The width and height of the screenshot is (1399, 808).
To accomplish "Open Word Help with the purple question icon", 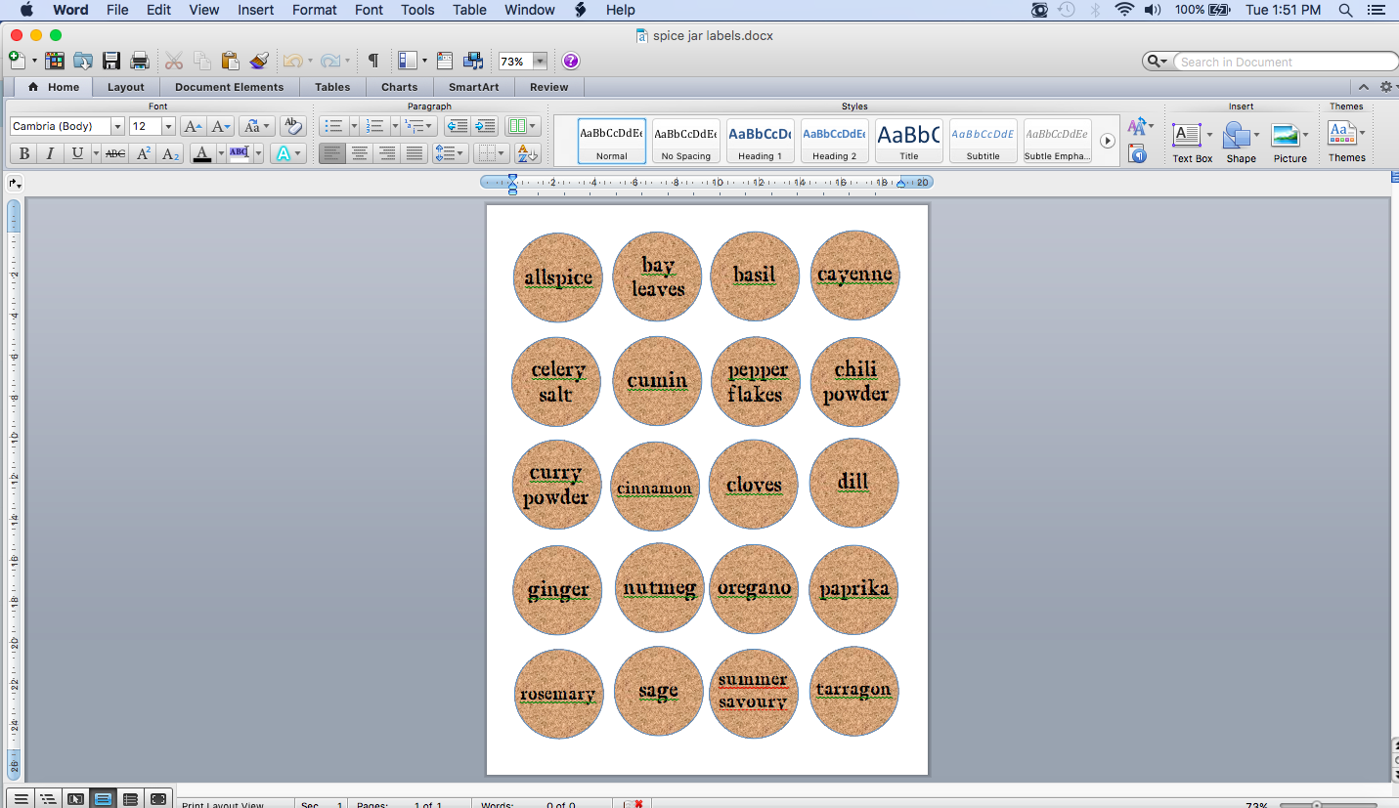I will pos(571,61).
